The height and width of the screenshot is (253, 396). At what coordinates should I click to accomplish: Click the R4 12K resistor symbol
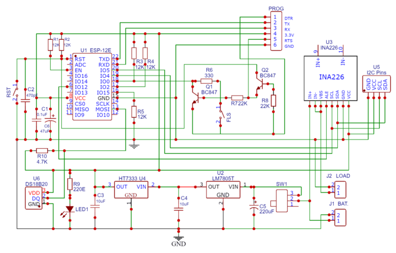tap(145, 53)
